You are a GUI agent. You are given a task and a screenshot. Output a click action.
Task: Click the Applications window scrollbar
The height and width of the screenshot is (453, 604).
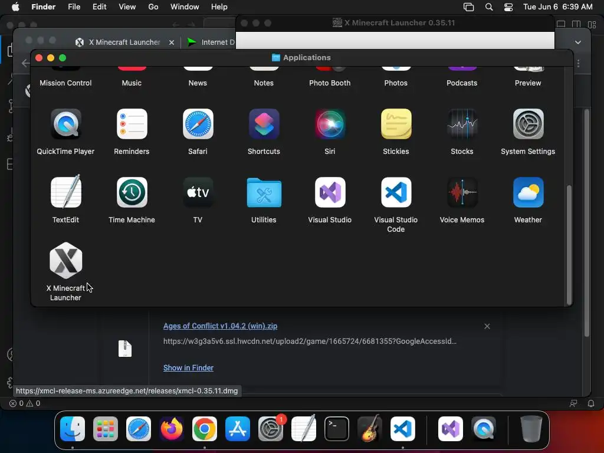click(569, 245)
